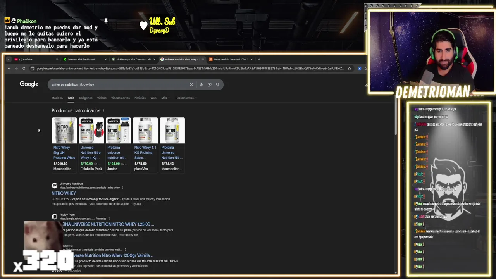
Task: Reload the Google results page
Action: 24,69
